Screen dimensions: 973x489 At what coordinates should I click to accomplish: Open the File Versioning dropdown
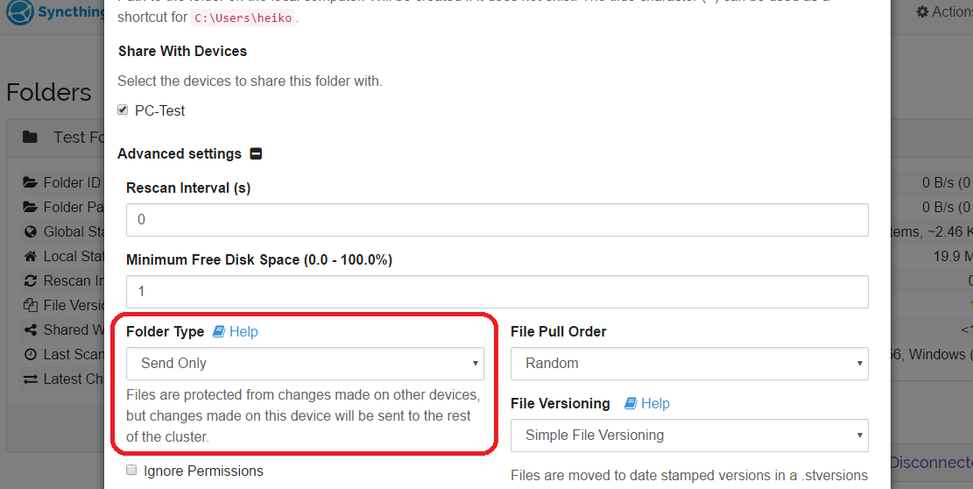(689, 435)
